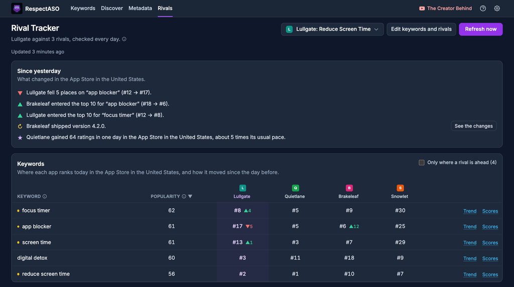
Task: Open Edit keywords and rivals
Action: [421, 29]
